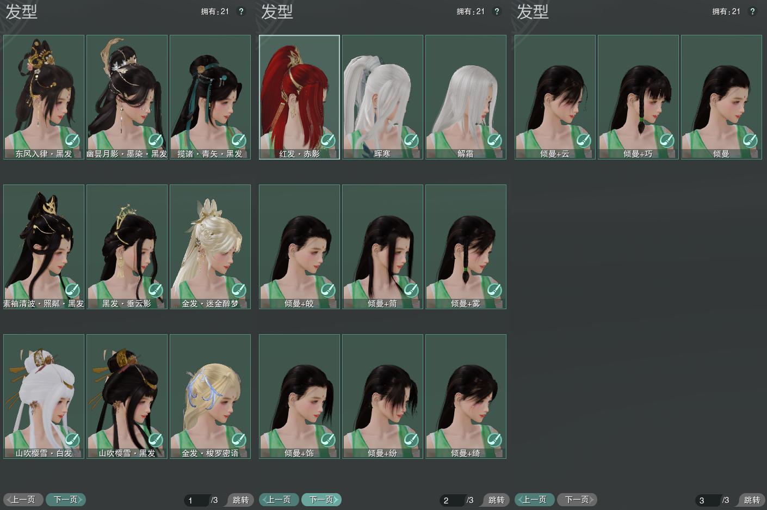Select the red 红发·赤影 hairstyle
Image resolution: width=767 pixels, height=510 pixels.
pos(300,97)
